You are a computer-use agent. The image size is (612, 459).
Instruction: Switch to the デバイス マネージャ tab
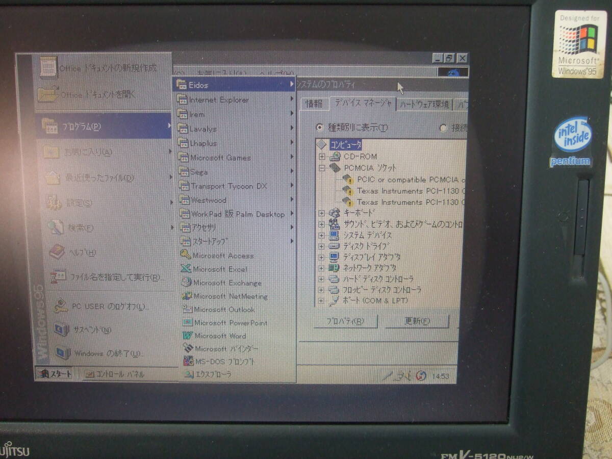click(363, 103)
